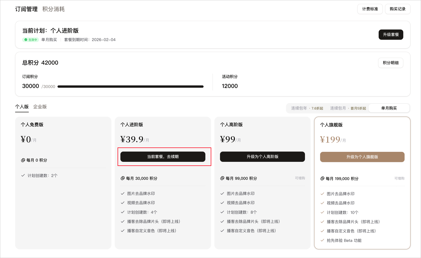Choose the 连续包月 billing option
Image resolution: width=421 pixels, height=258 pixels.
(348, 108)
